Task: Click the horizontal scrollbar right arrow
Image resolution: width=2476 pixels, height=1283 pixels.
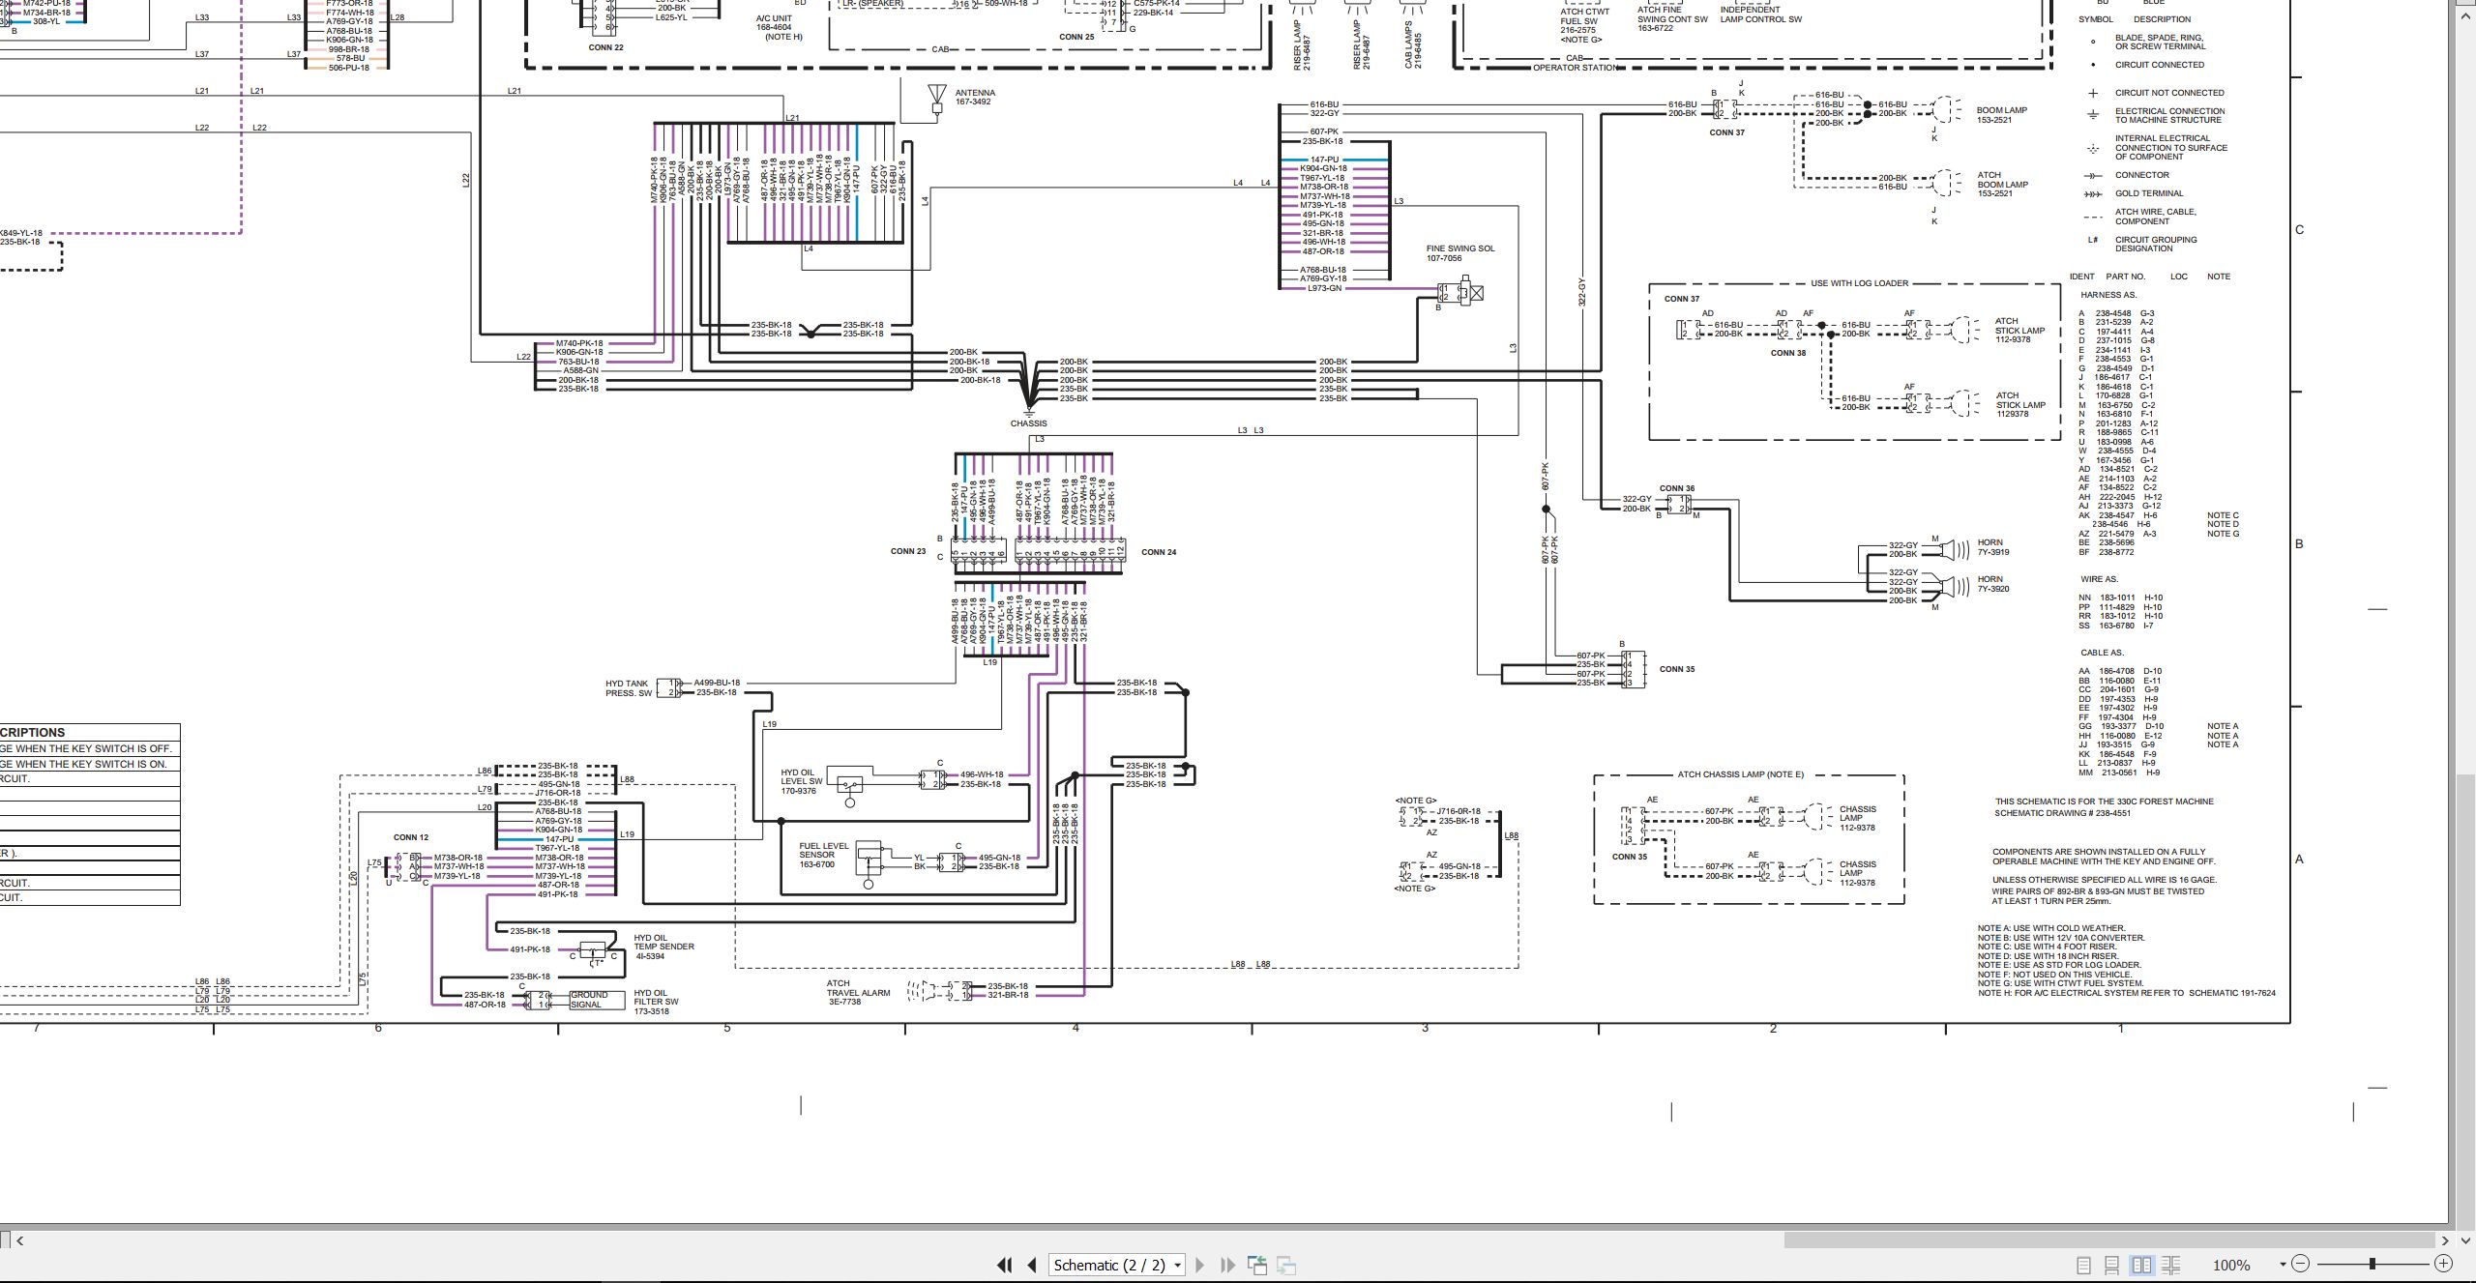Action: coord(2445,1240)
